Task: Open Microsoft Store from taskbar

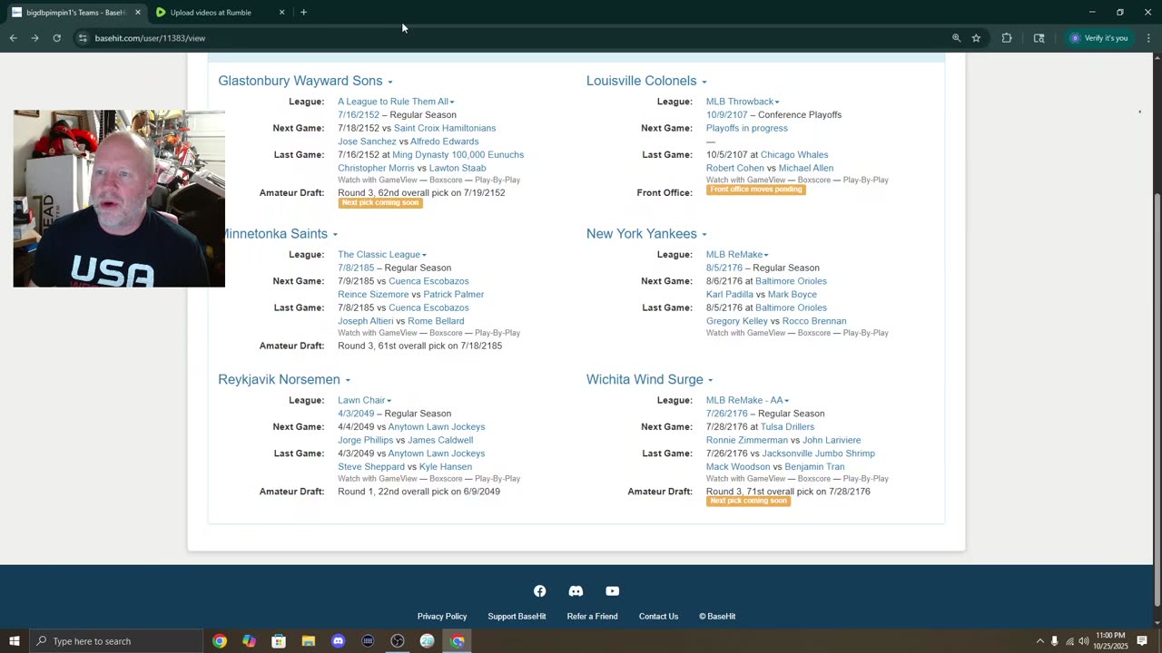Action: (x=279, y=641)
